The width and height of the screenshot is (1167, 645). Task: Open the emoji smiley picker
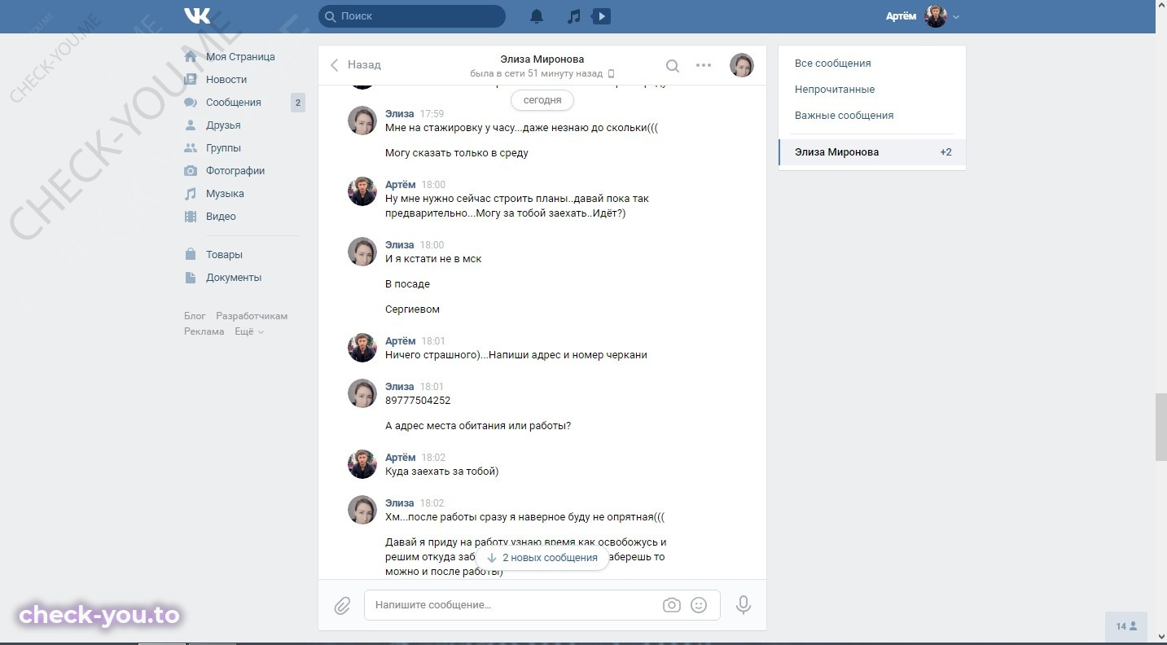point(699,605)
